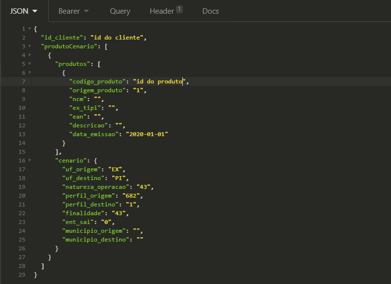This screenshot has width=391, height=284.
Task: Click the "produtos" key on line 5
Action: (x=73, y=64)
